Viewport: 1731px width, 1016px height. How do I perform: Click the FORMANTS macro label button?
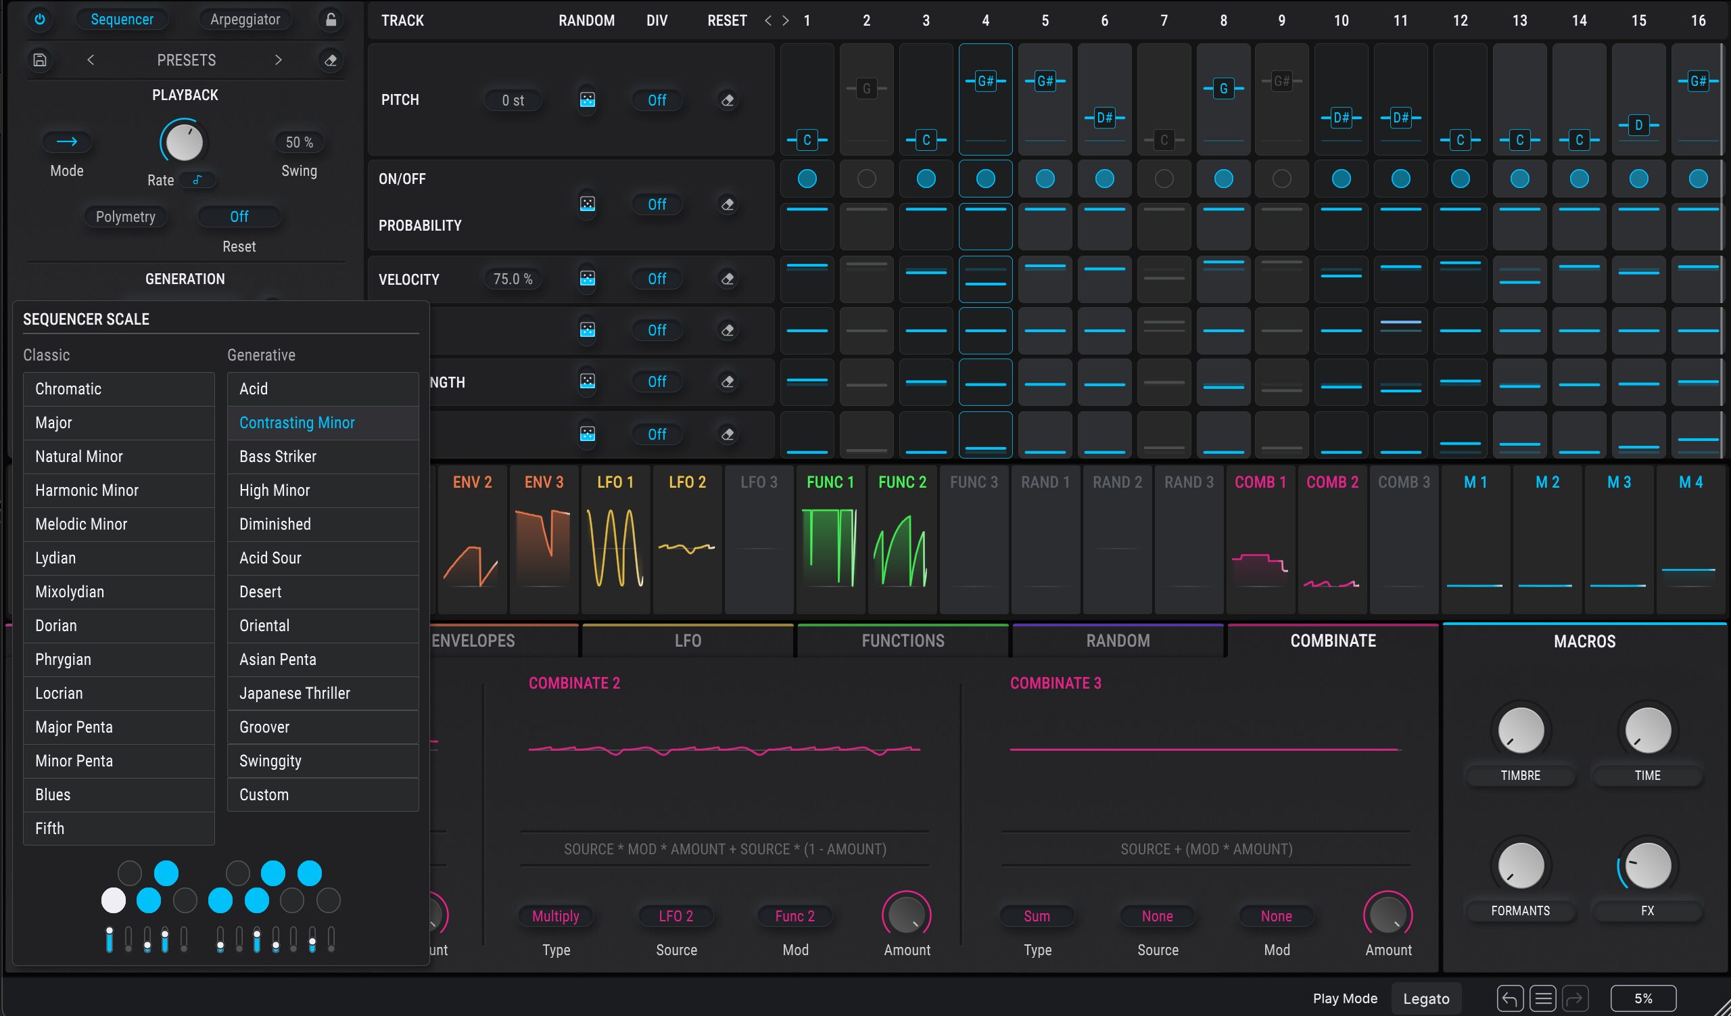[1519, 910]
